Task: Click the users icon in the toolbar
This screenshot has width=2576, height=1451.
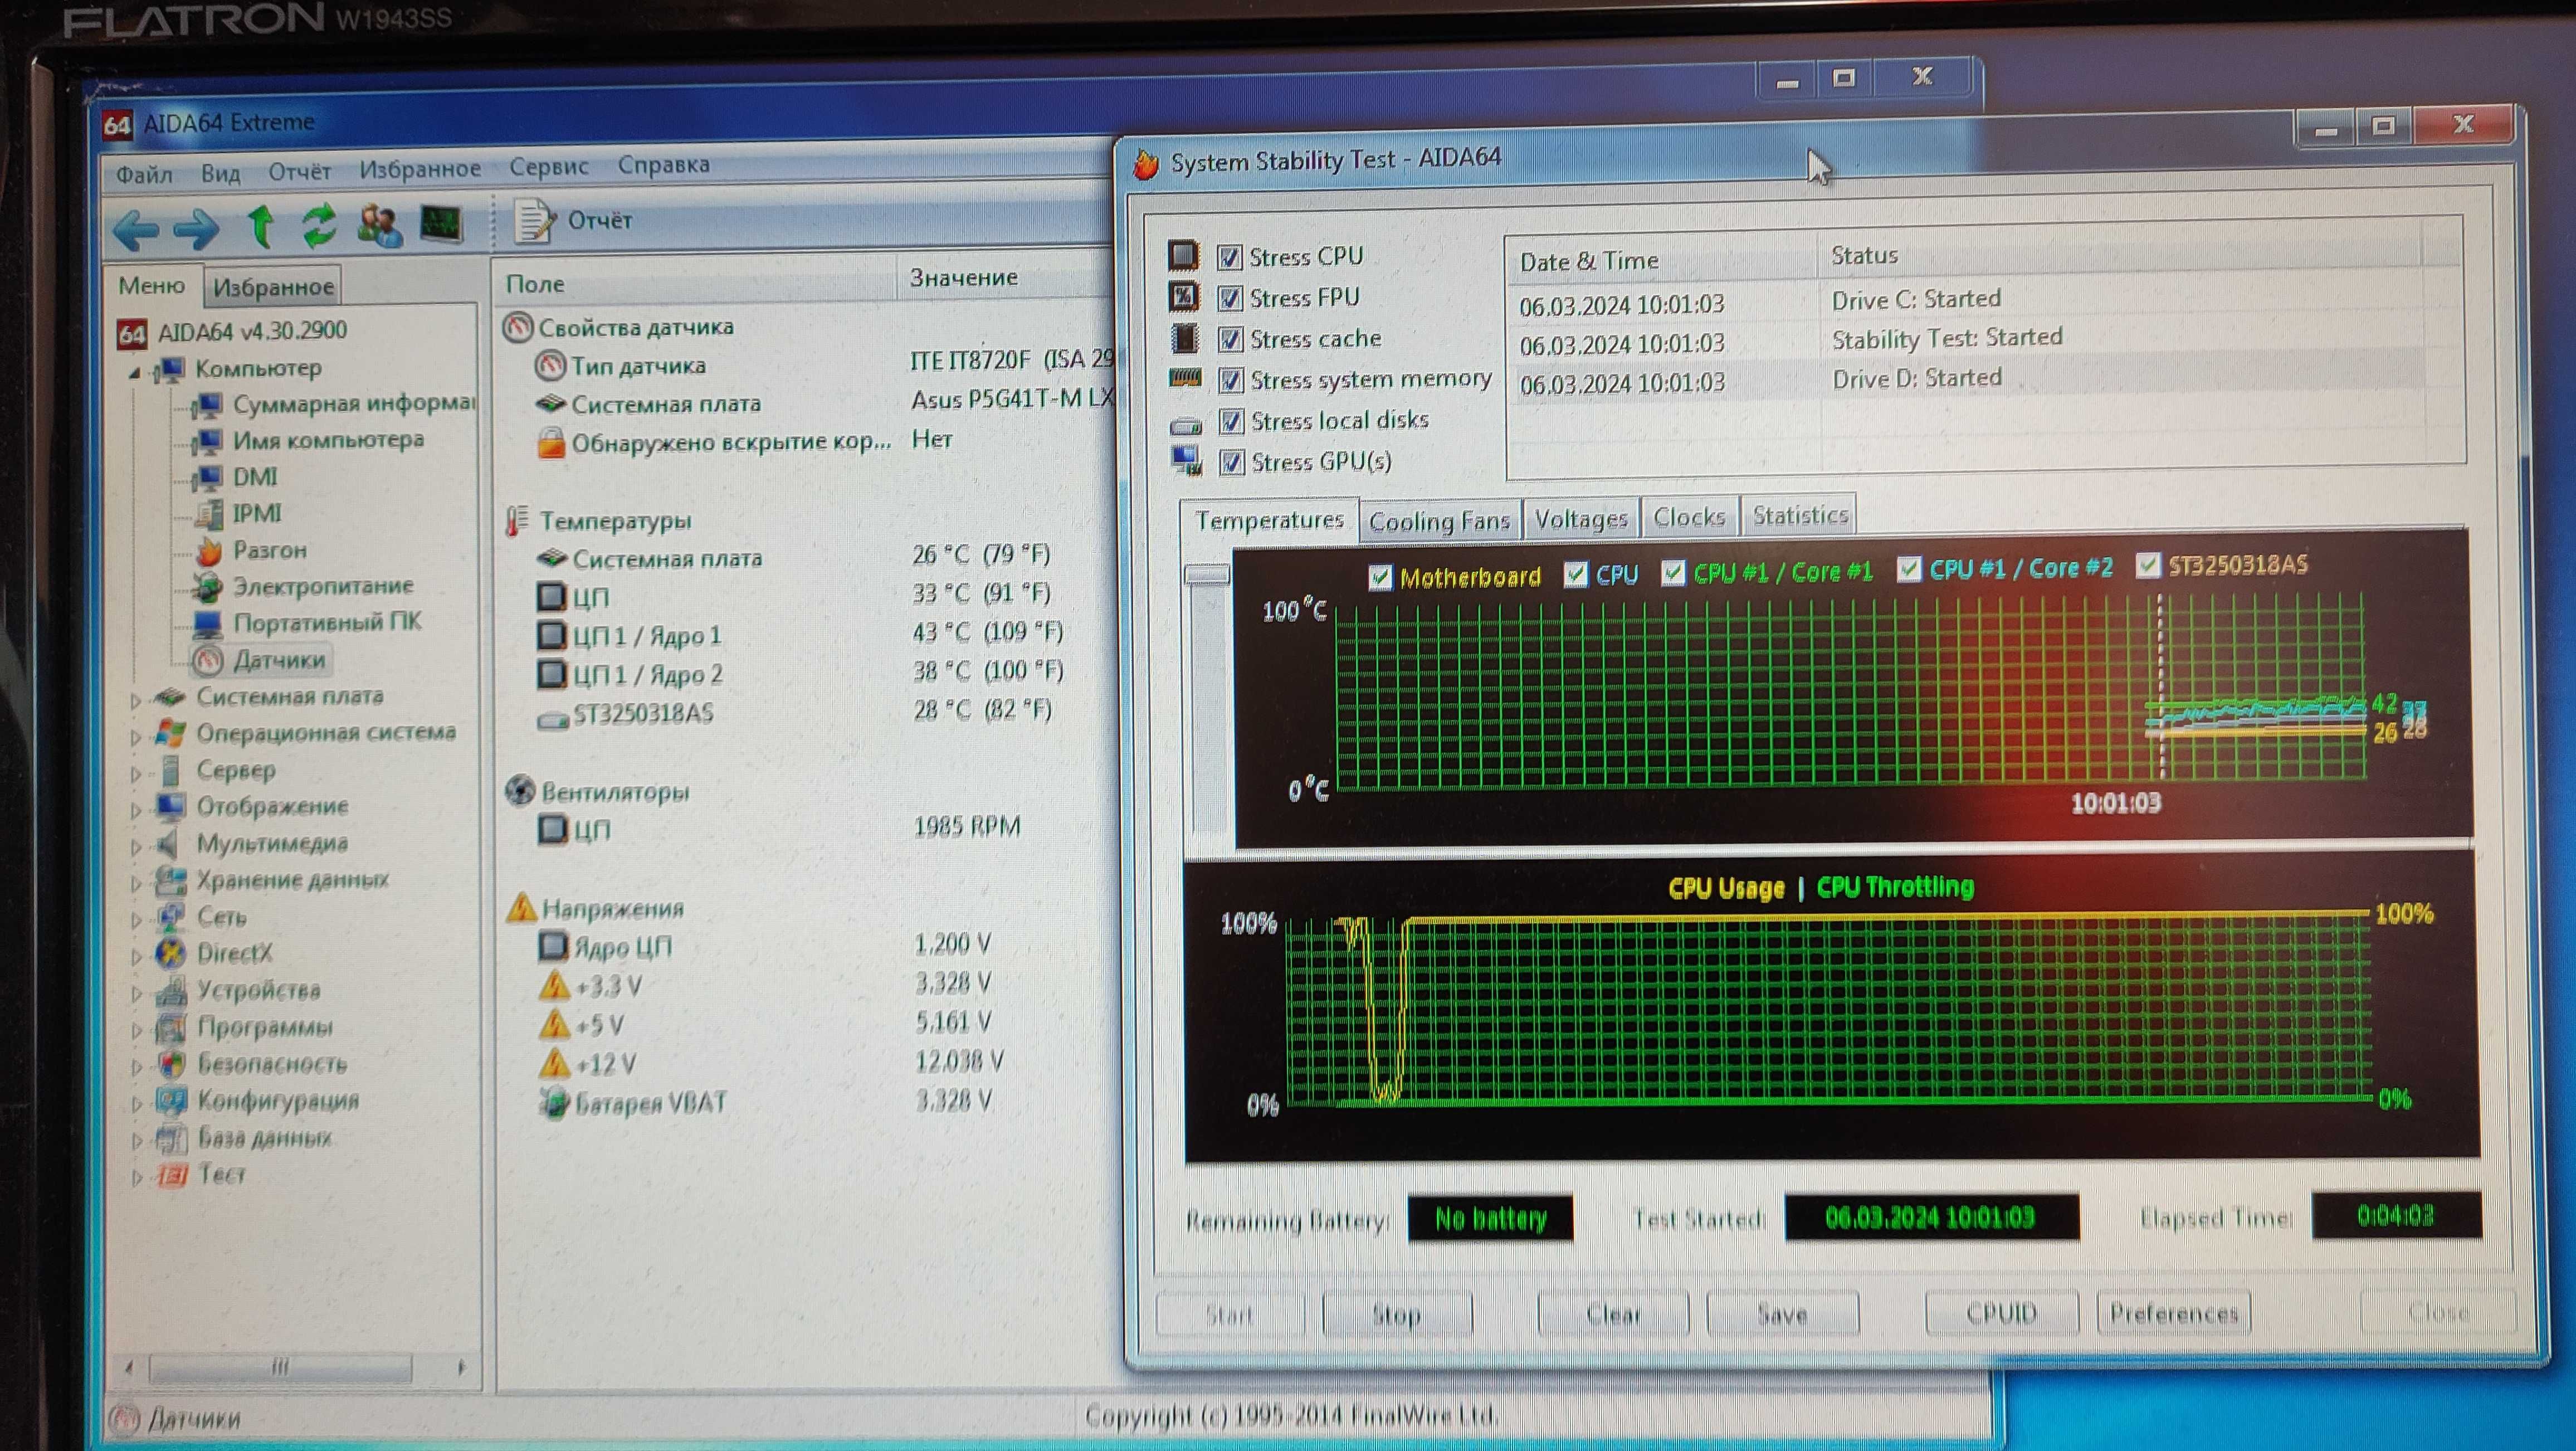Action: pos(380,226)
